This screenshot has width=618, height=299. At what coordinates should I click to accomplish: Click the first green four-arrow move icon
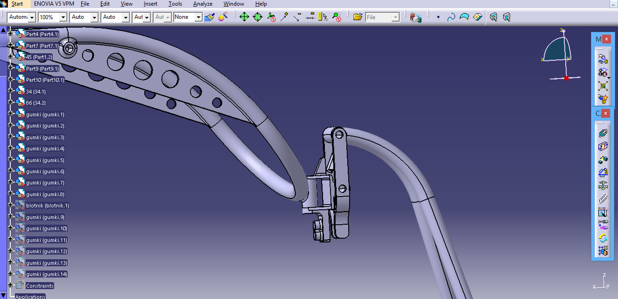pos(244,17)
